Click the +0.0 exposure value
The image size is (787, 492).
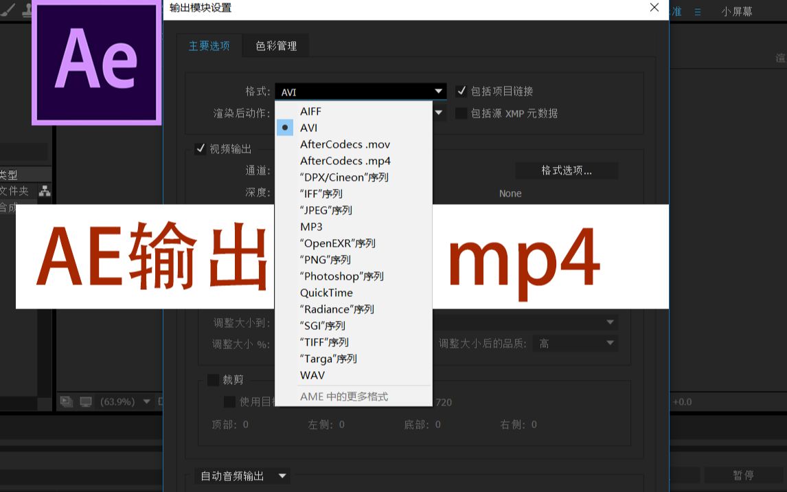(x=683, y=401)
